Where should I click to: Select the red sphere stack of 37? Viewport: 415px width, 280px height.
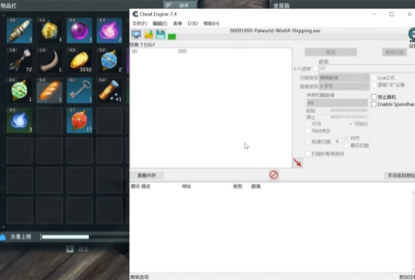[x=79, y=120]
